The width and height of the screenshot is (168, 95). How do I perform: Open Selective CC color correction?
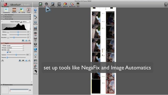[x=72, y=5]
